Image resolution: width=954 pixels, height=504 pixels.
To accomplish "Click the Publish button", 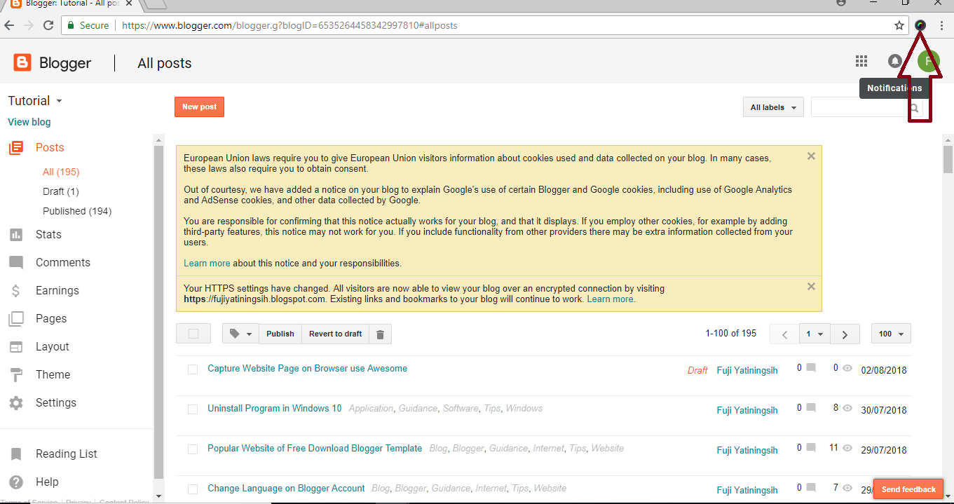I will coord(280,334).
